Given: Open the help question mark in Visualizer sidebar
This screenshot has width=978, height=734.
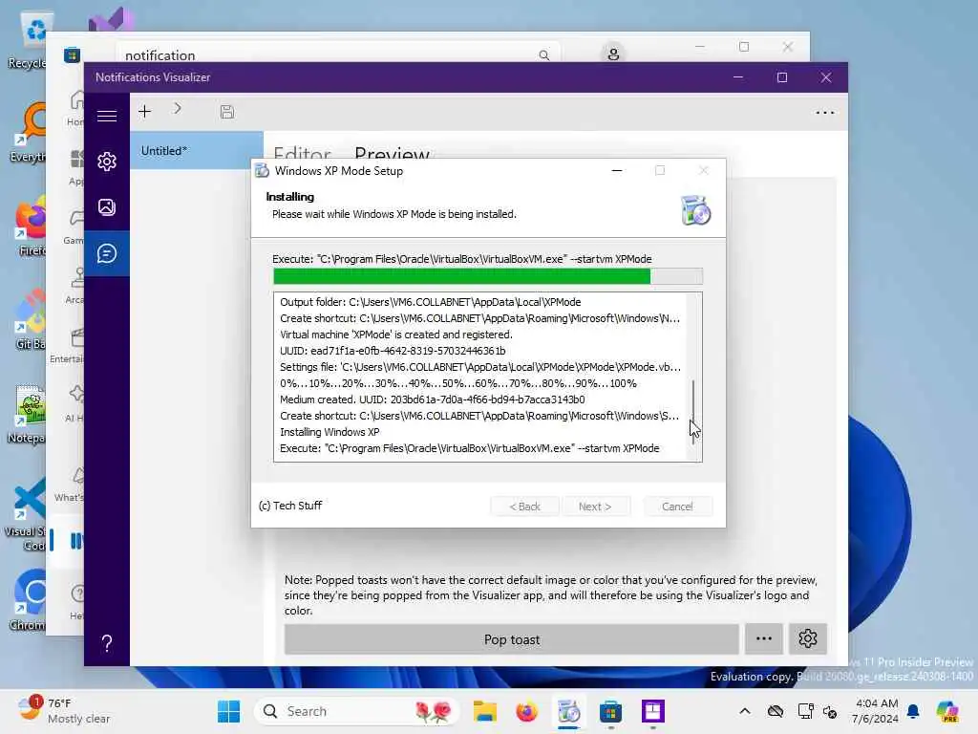Looking at the screenshot, I should 107,643.
